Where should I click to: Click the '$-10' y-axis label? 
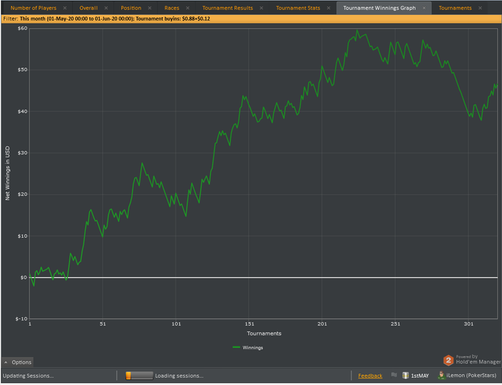22,319
